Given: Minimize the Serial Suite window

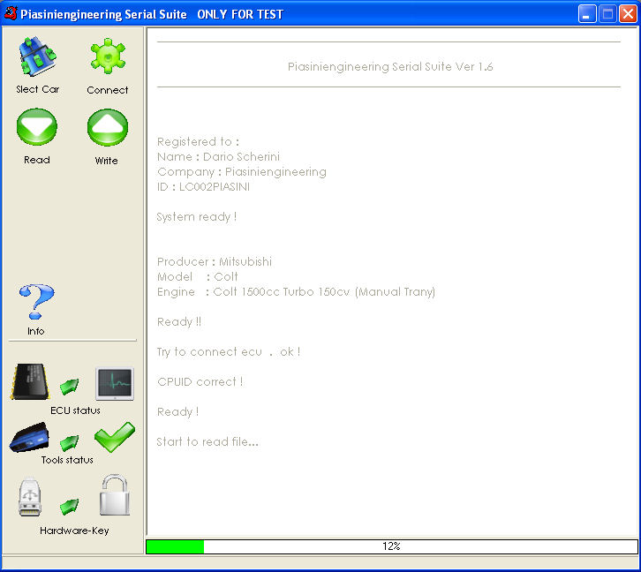Looking at the screenshot, I should point(587,14).
